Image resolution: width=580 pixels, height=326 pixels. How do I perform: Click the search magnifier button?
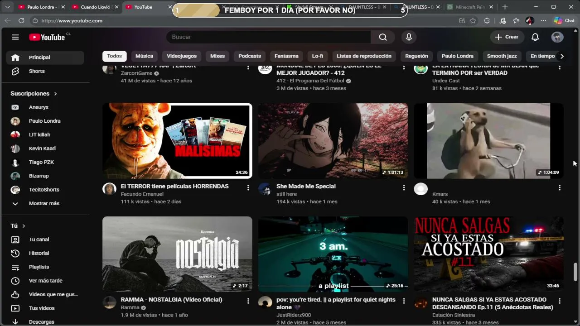383,37
